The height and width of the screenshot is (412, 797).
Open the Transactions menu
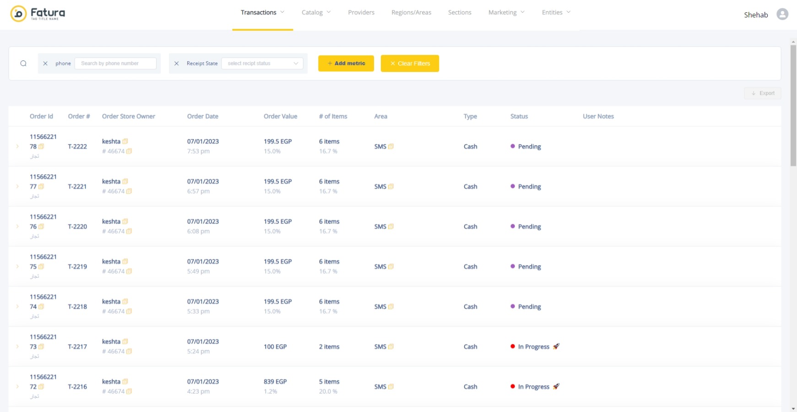click(x=262, y=12)
